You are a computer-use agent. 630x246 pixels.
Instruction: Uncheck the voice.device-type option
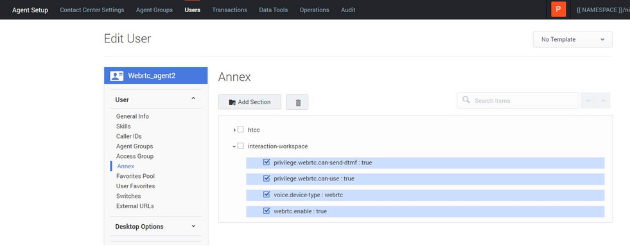(266, 195)
